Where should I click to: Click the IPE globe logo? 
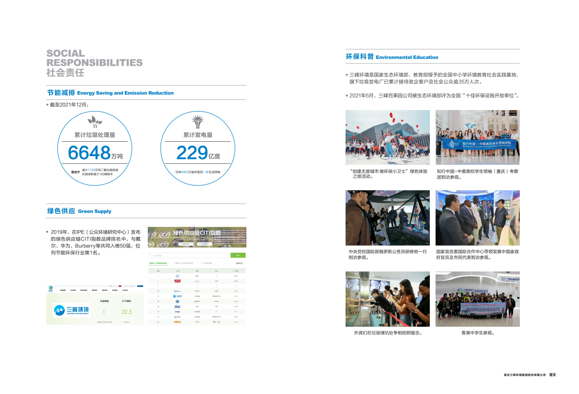(x=50, y=289)
